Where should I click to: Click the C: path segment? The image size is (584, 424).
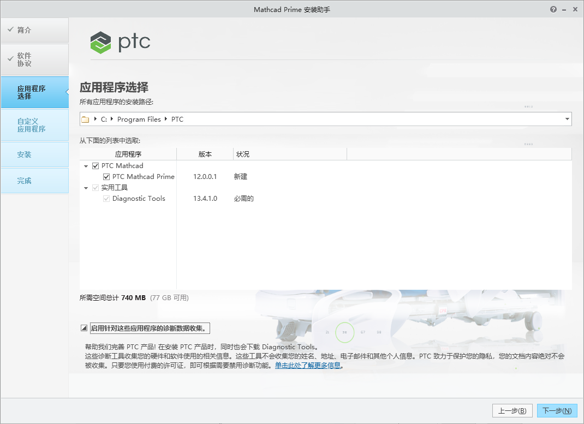click(x=104, y=119)
